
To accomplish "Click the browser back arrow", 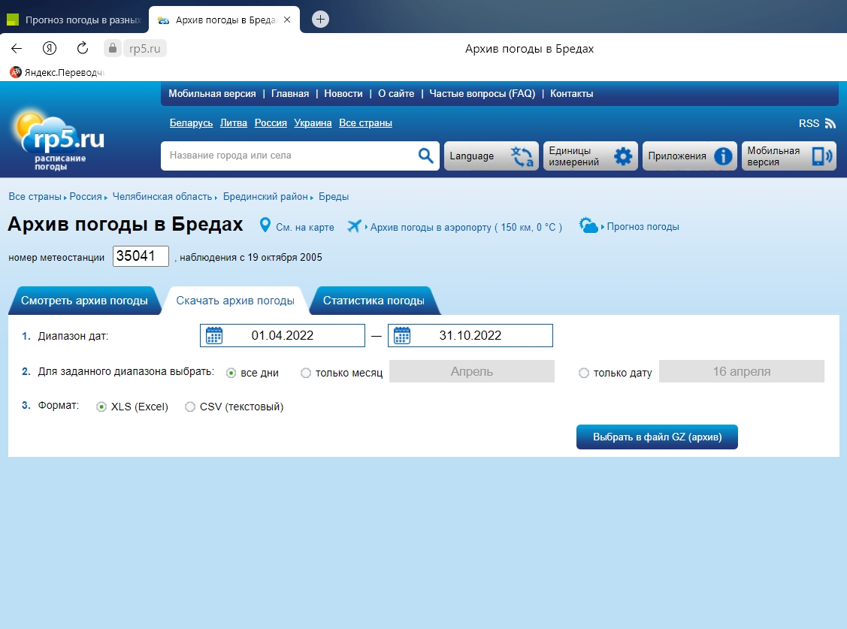I will coord(17,49).
